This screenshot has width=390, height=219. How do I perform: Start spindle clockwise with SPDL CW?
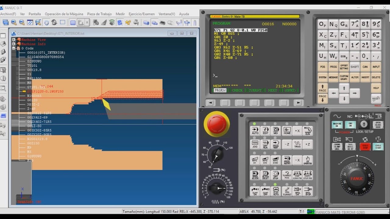point(297,191)
